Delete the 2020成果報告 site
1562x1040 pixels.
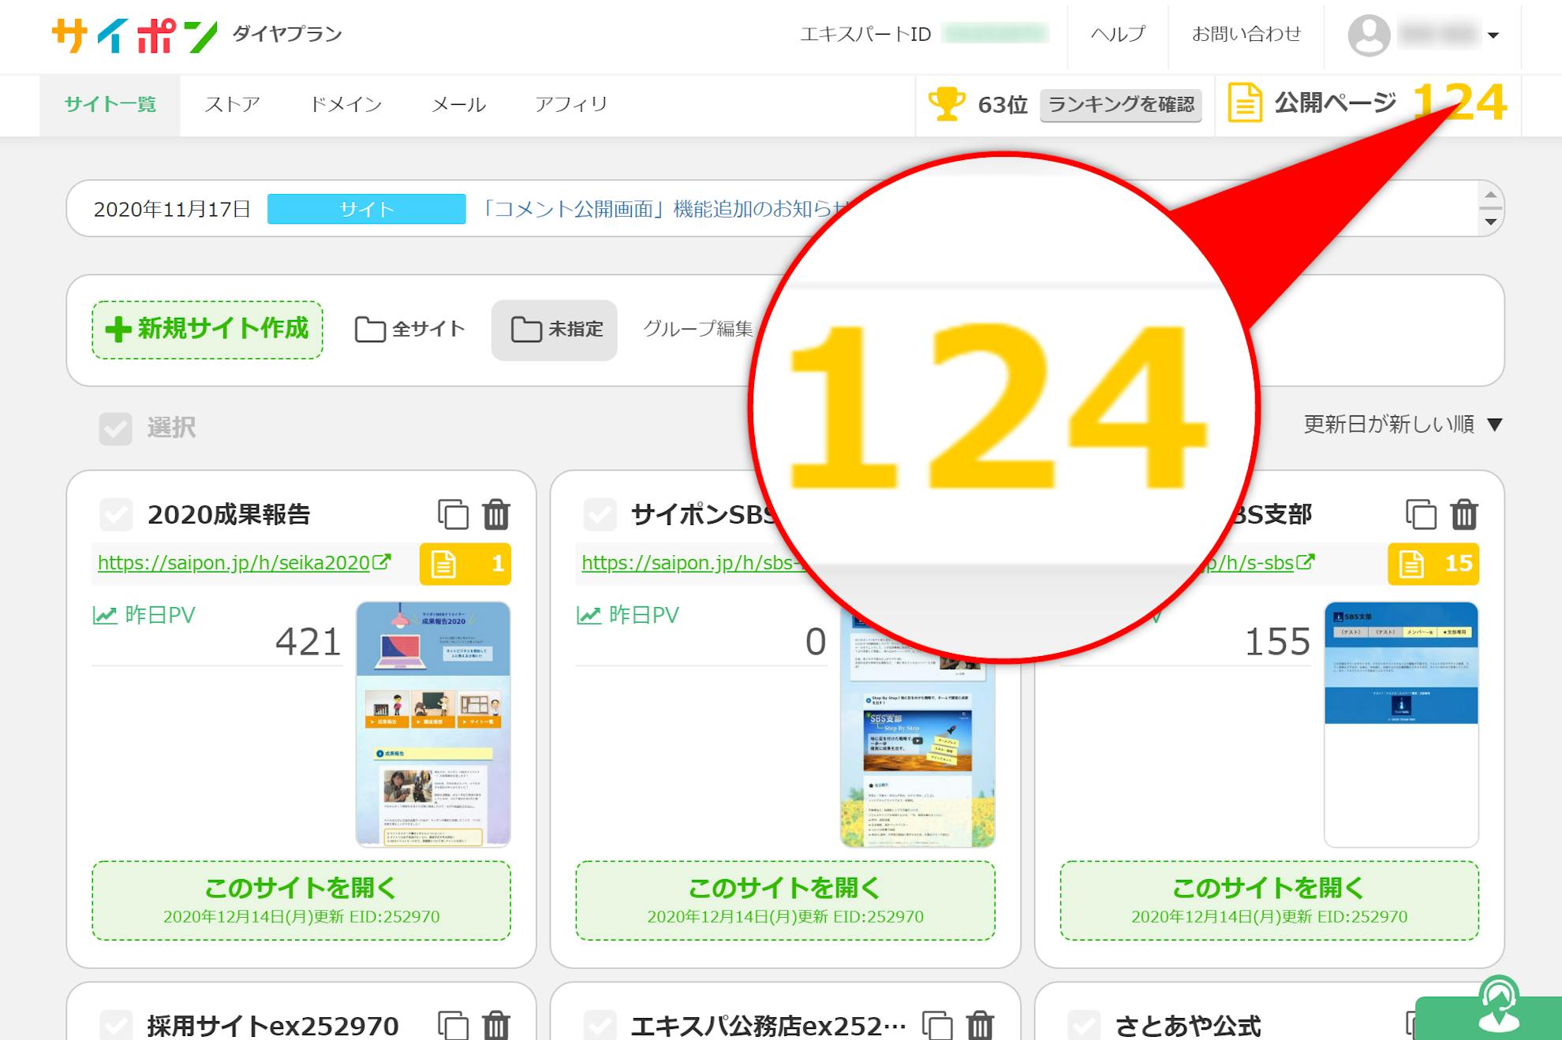point(496,514)
